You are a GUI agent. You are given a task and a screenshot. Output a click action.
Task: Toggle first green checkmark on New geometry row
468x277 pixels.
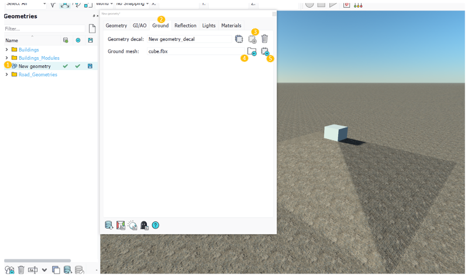66,66
